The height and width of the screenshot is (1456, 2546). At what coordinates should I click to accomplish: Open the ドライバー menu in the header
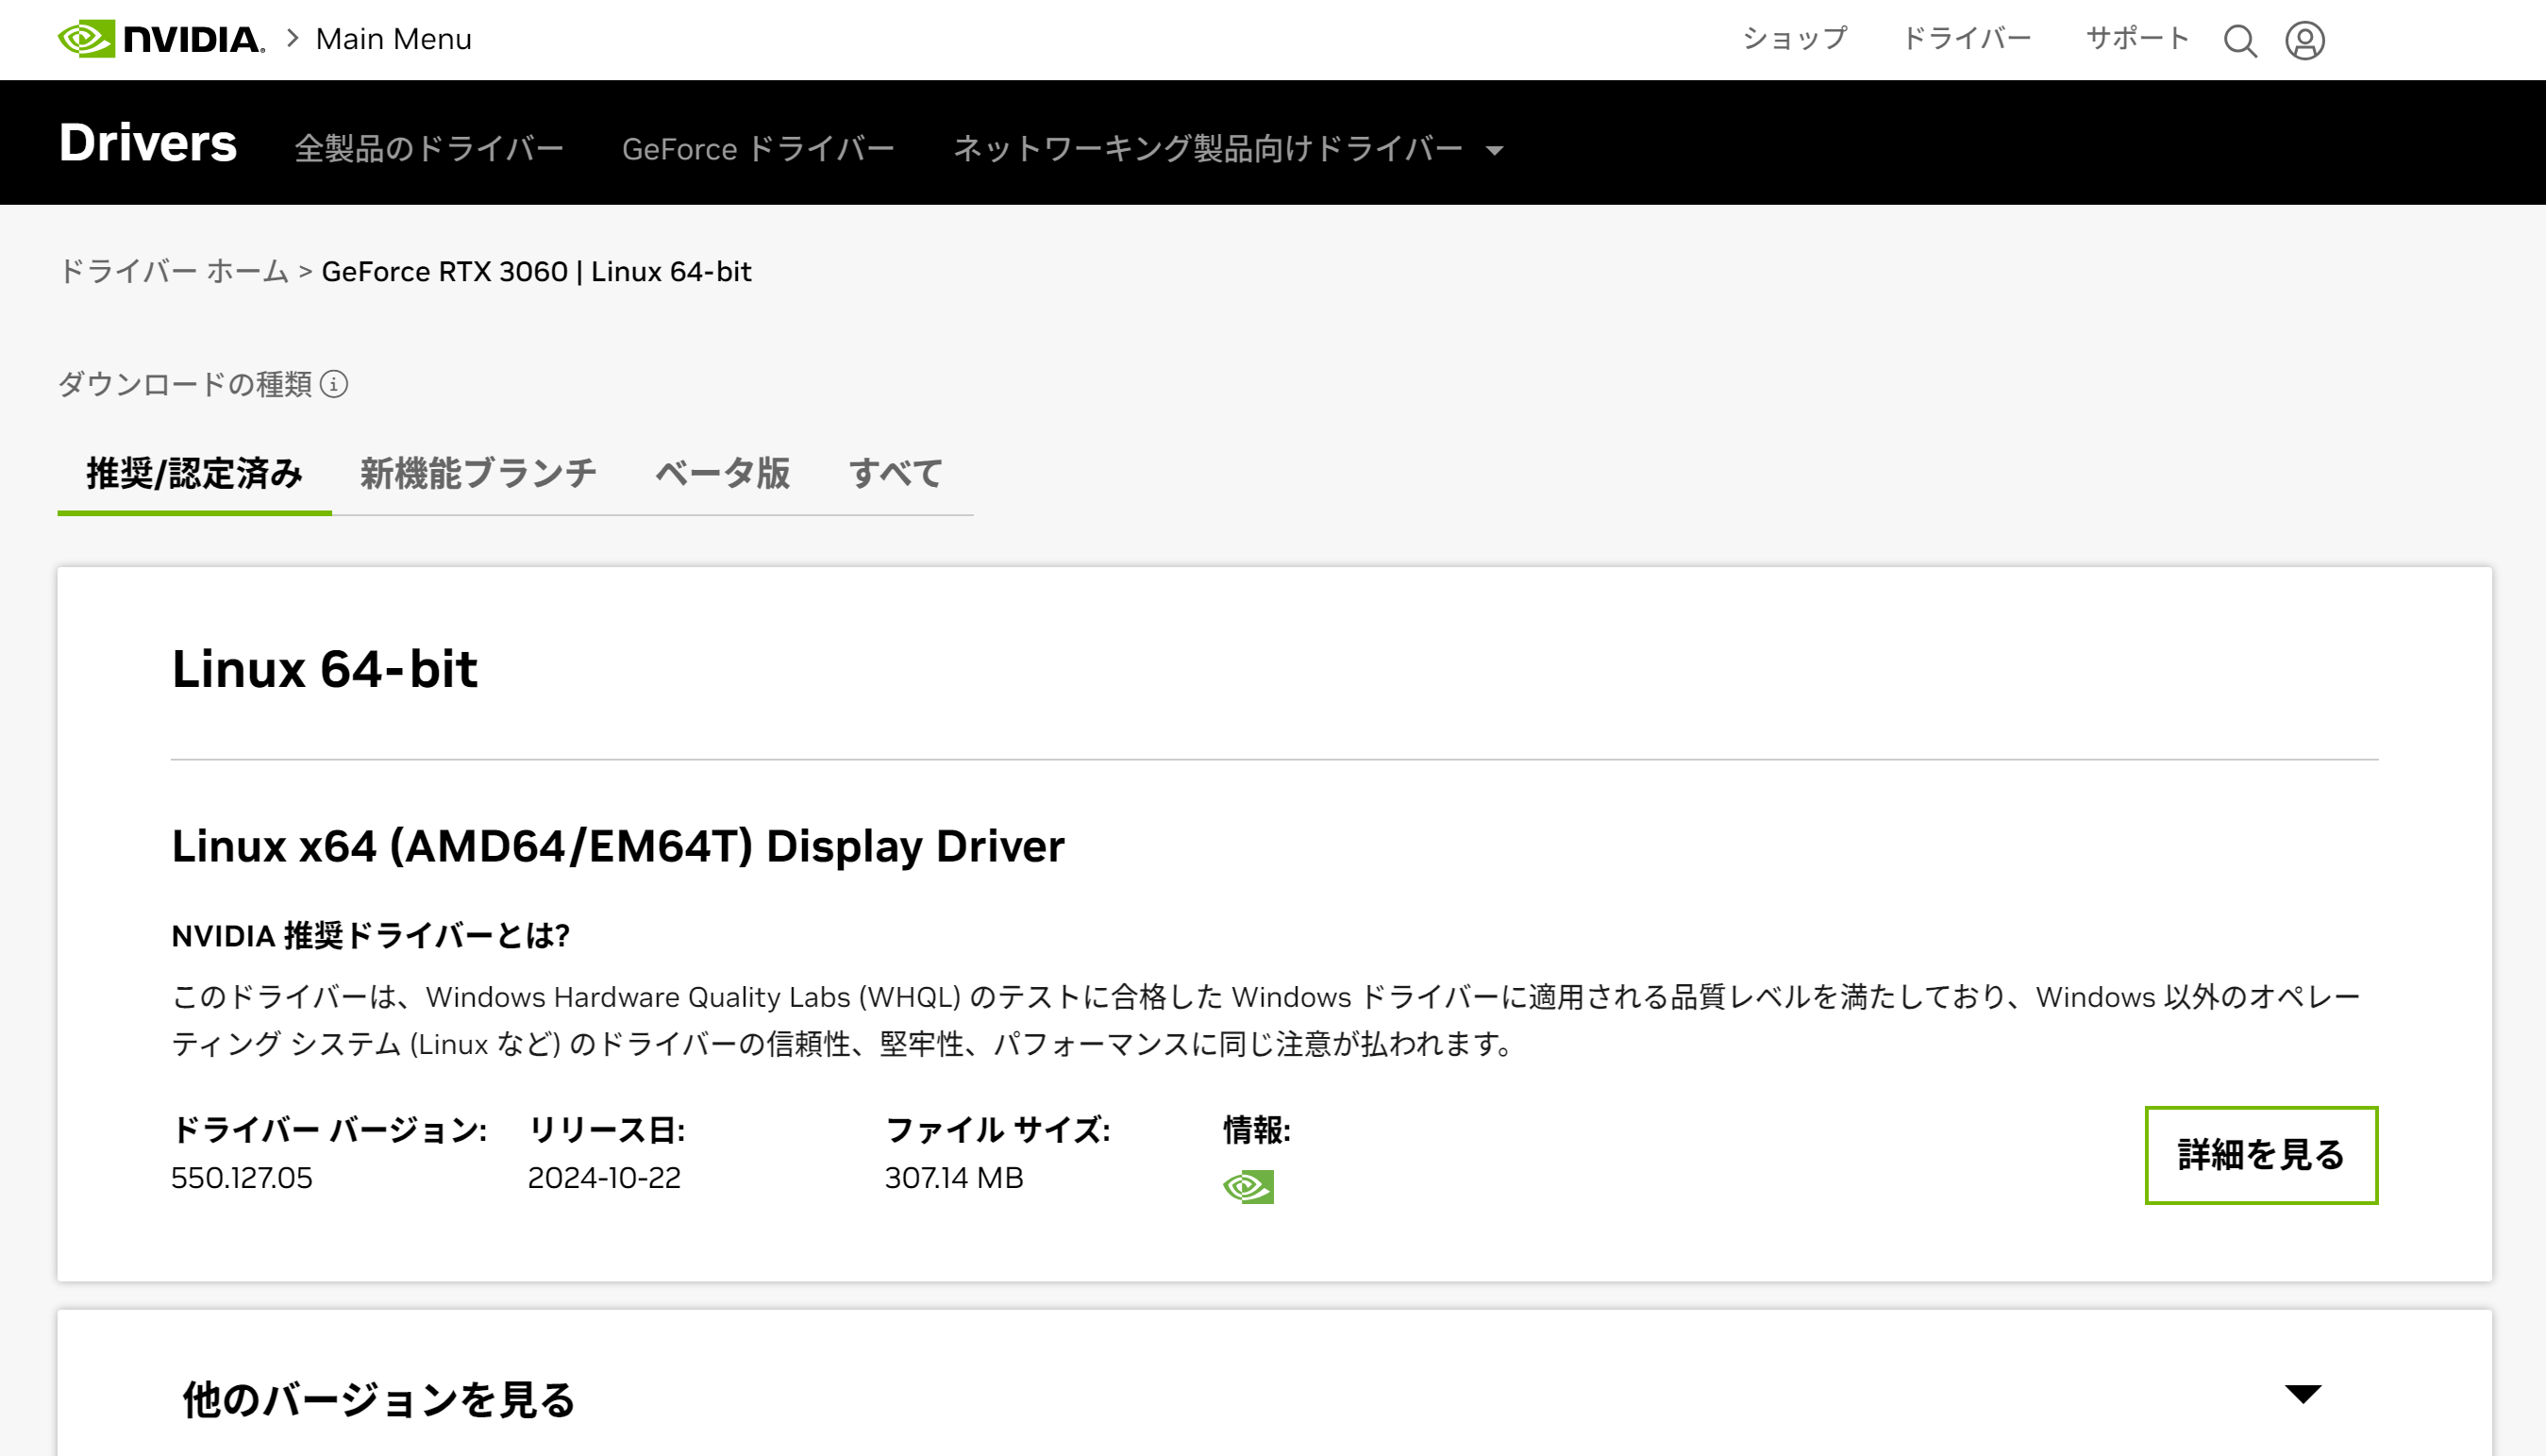(x=1967, y=40)
